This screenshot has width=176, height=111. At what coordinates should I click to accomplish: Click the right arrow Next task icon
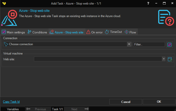click(x=86, y=109)
